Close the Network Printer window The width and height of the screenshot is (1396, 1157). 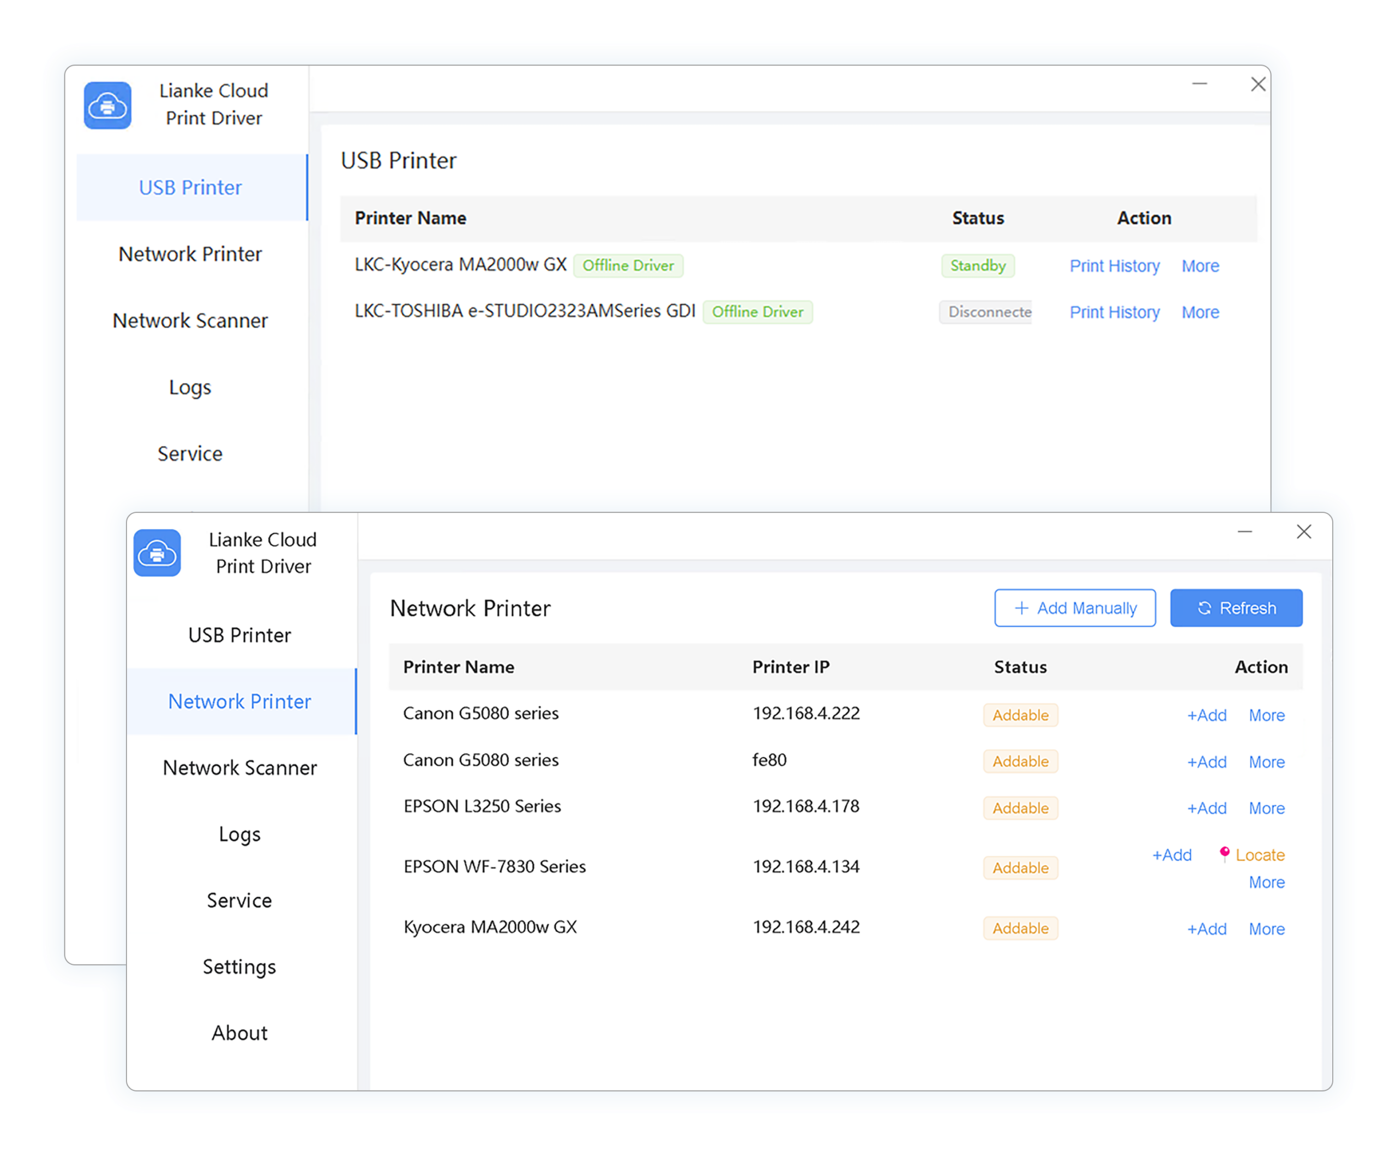click(1304, 531)
